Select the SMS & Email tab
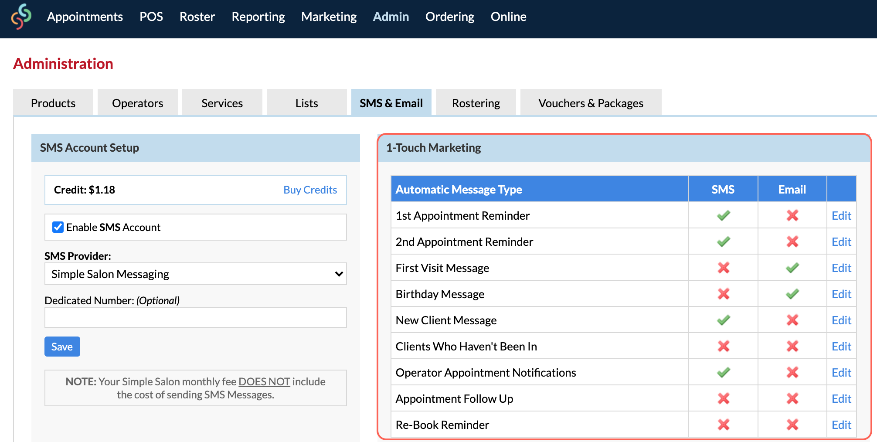 tap(391, 103)
